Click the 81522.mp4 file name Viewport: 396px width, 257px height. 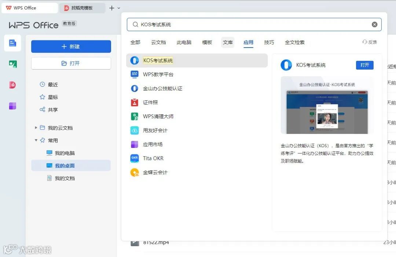(156, 243)
